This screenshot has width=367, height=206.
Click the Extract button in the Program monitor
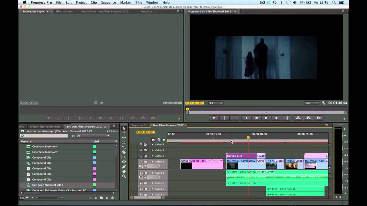(x=309, y=118)
